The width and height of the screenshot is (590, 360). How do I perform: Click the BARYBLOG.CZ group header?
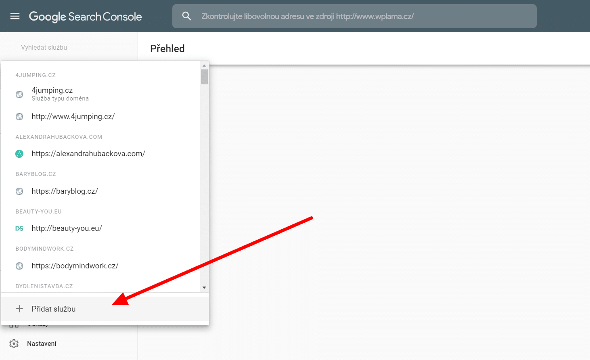(36, 174)
